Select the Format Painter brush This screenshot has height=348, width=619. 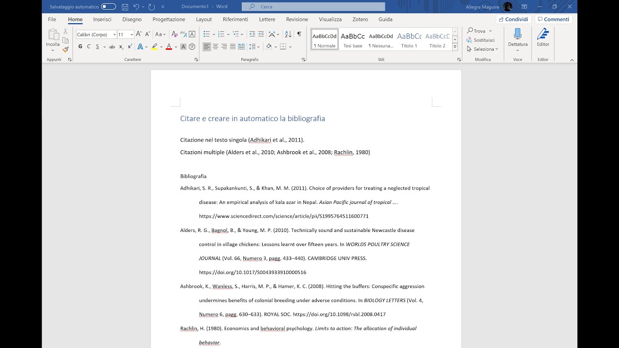pyautogui.click(x=66, y=49)
